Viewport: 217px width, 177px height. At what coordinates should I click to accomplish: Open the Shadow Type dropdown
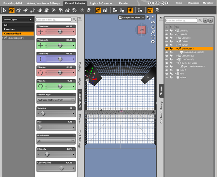56,100
